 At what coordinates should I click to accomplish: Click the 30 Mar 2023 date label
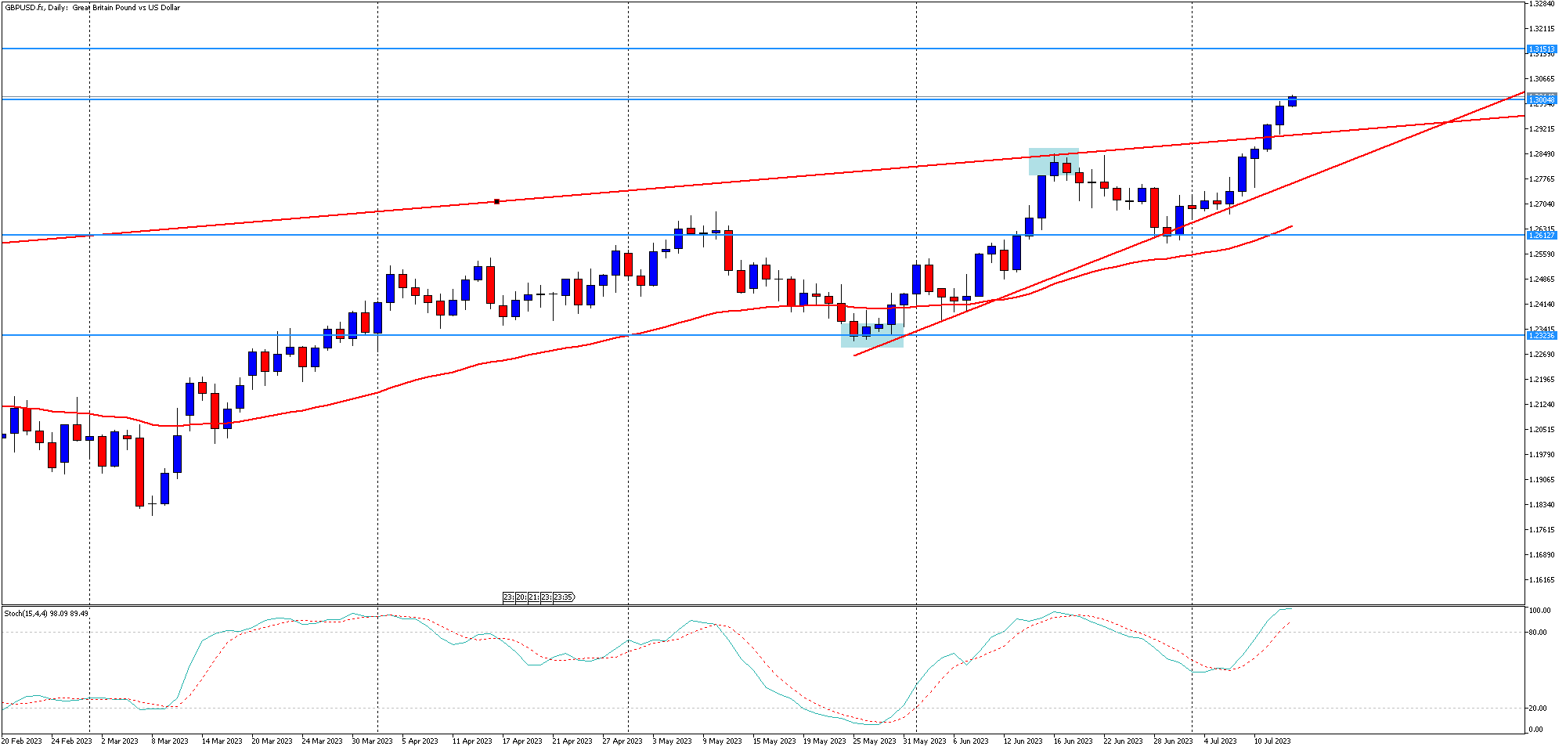(x=372, y=741)
